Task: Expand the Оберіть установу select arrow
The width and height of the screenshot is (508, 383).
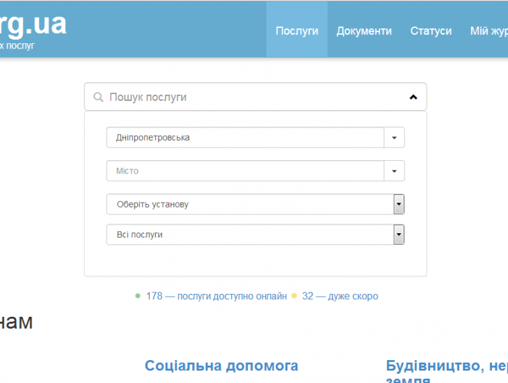Action: coord(399,205)
